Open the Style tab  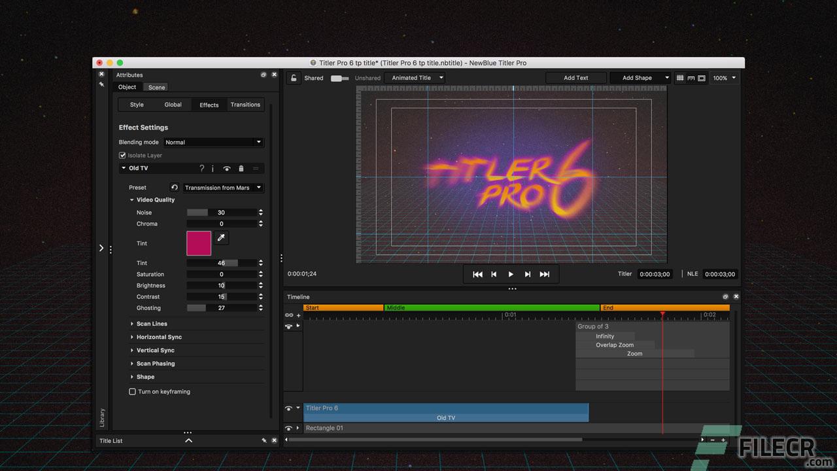pos(137,105)
